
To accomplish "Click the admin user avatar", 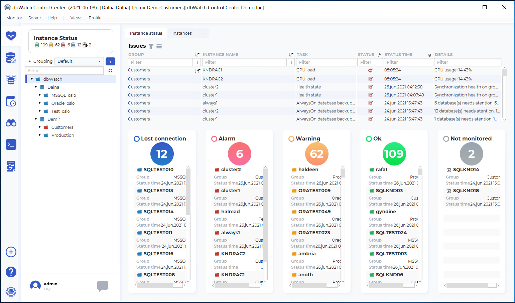I will [x=35, y=286].
